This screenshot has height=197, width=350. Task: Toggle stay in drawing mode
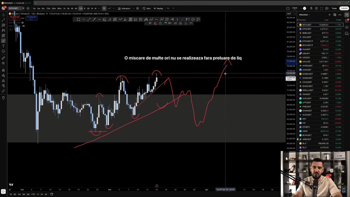pyautogui.click(x=3, y=75)
